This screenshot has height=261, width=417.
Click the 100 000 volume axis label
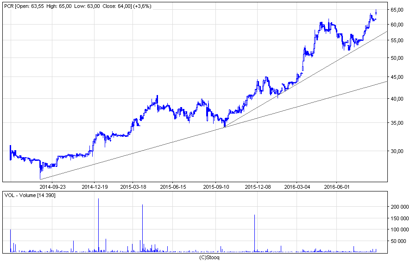pyautogui.click(x=399, y=229)
